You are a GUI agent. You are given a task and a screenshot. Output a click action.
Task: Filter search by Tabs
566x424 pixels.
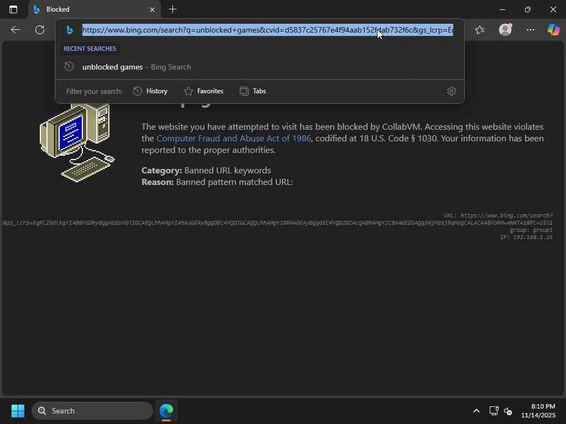click(253, 91)
